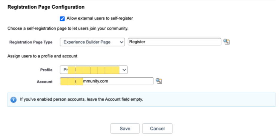Uncheck Allow external users to self-register checkbox
Screen dimensions: 280x140
(62, 18)
